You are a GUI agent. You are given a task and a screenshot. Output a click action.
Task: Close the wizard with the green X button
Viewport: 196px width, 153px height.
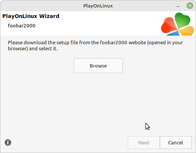pyautogui.click(x=190, y=6)
